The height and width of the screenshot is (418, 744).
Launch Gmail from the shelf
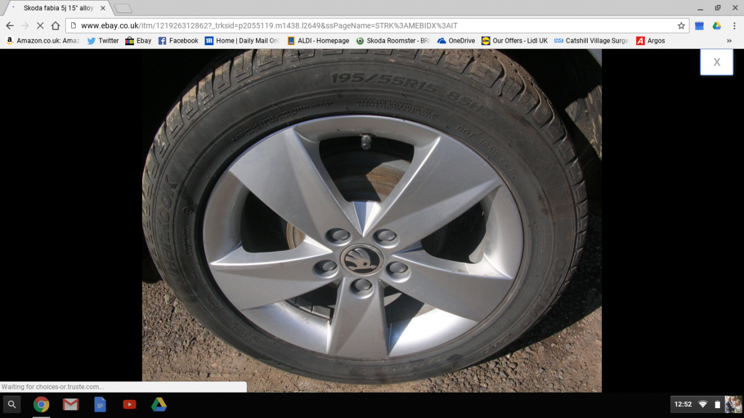coord(71,404)
